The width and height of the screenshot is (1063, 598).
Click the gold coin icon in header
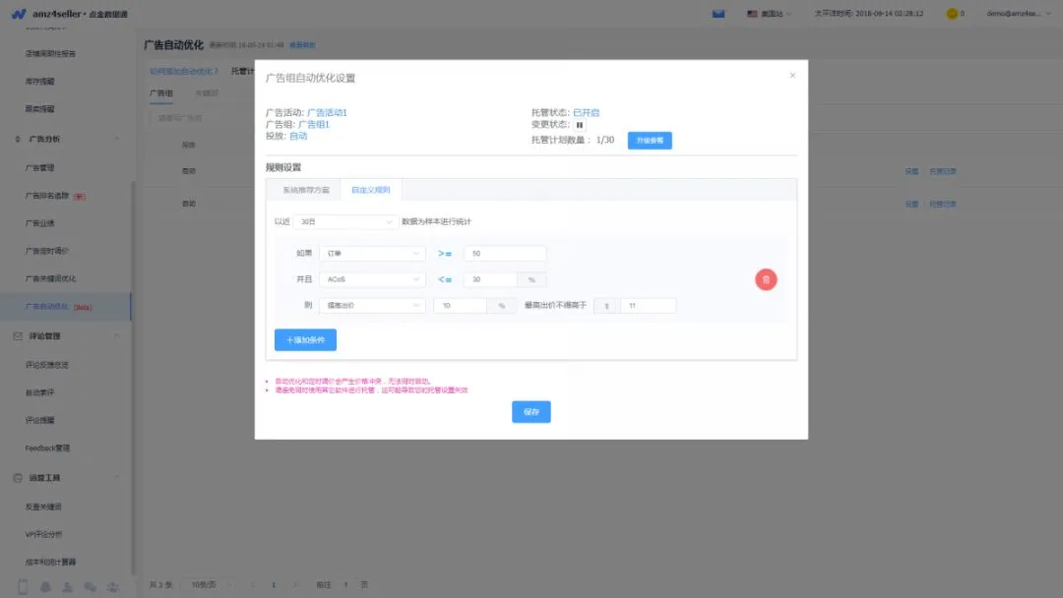tap(952, 14)
